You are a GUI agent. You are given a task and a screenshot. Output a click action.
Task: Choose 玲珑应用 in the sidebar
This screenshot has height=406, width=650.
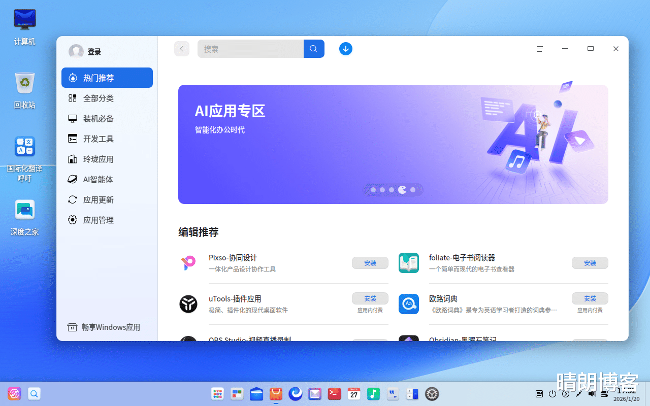(107, 159)
